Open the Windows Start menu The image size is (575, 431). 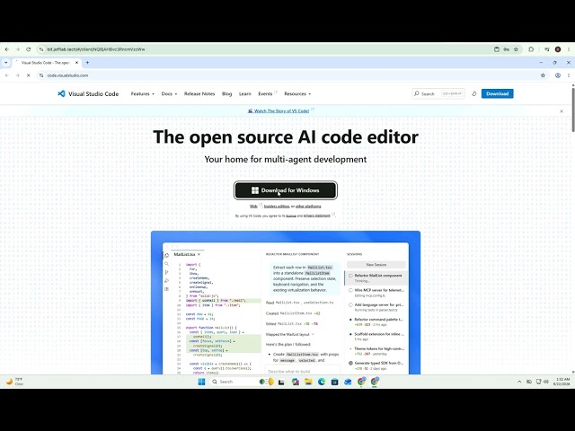(201, 382)
